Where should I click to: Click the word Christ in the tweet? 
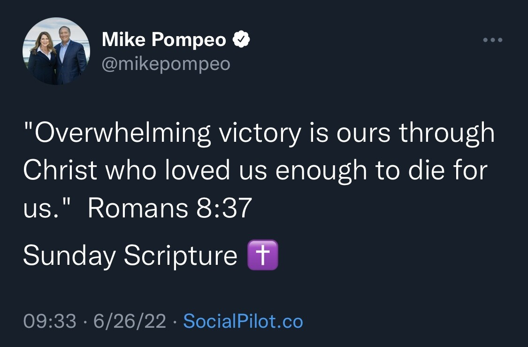point(60,170)
